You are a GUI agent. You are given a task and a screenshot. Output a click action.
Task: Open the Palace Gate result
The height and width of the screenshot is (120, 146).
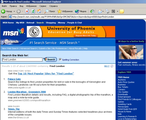pos(14,79)
